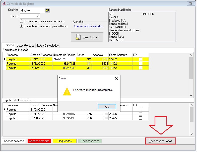Check EDI box for recibo 99247102

point(141,59)
